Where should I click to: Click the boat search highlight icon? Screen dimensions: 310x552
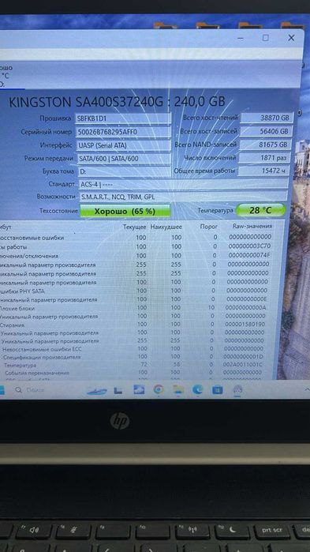(x=97, y=391)
